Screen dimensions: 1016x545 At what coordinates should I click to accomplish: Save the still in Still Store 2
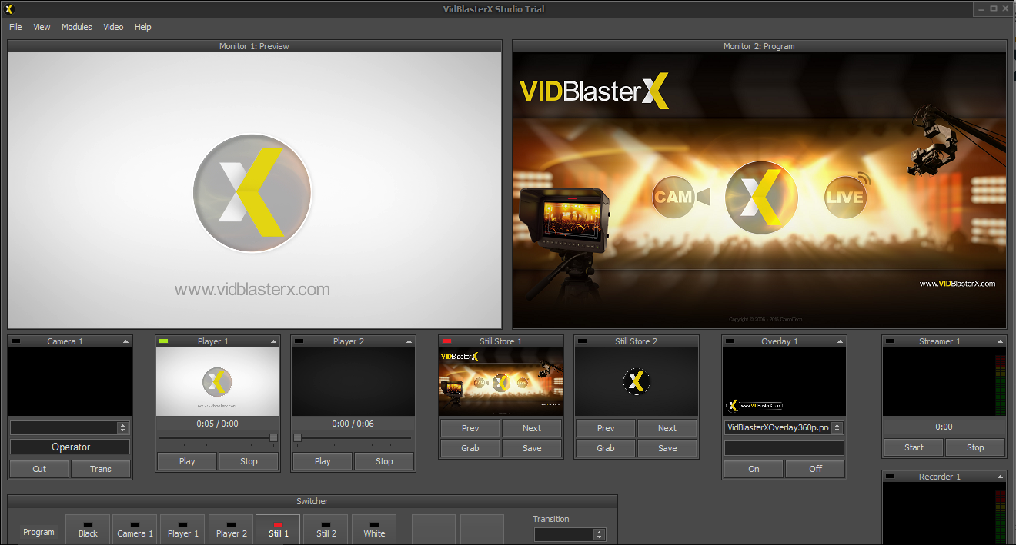pyautogui.click(x=667, y=448)
